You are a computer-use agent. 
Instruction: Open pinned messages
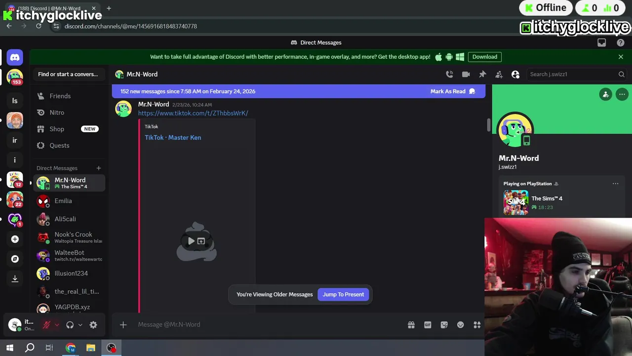pyautogui.click(x=482, y=74)
